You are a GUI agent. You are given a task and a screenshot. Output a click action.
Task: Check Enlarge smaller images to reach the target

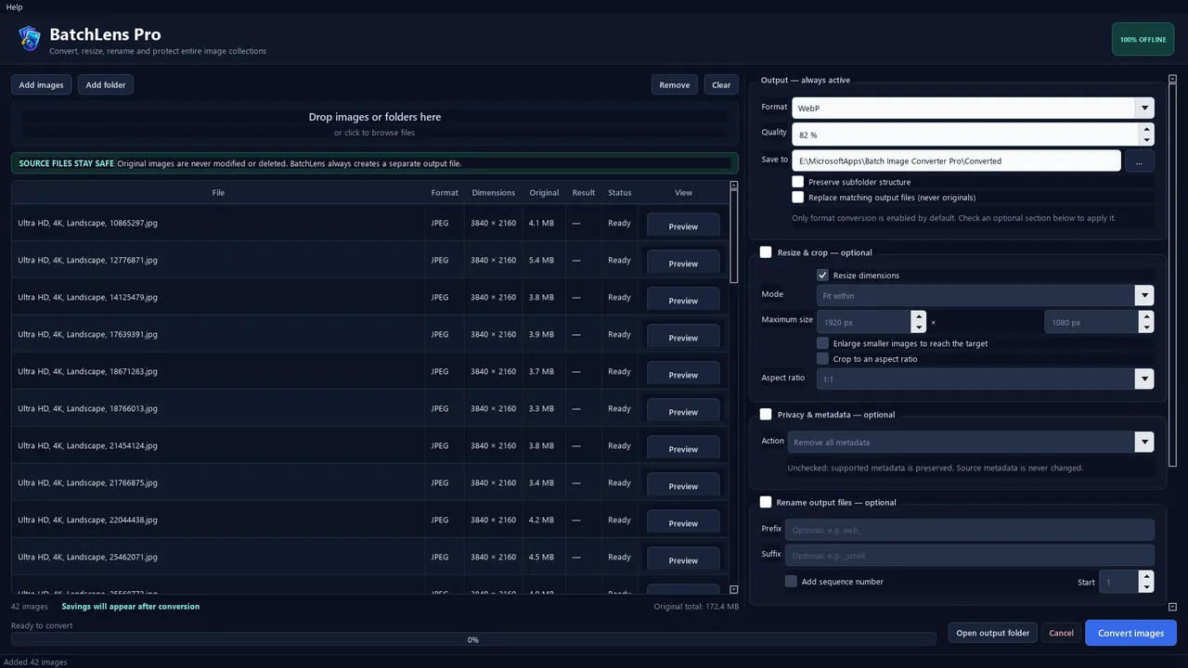[822, 343]
